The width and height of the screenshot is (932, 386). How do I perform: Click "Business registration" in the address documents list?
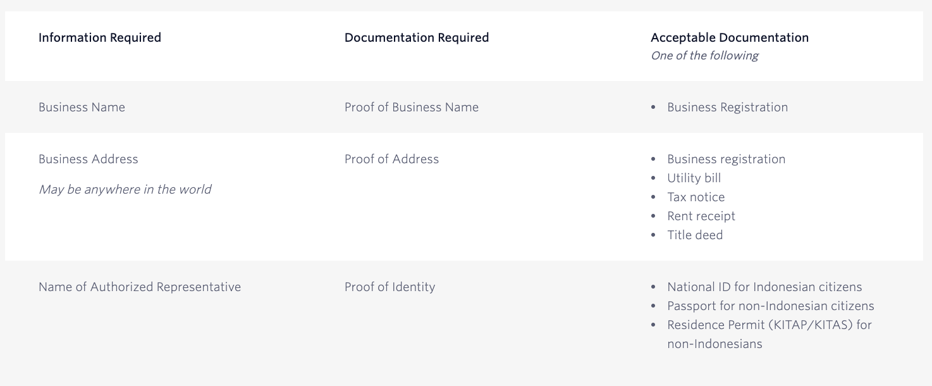point(726,159)
